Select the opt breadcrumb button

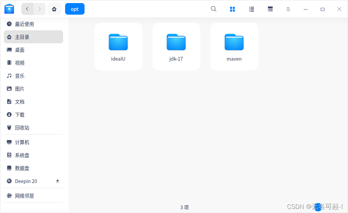pos(75,9)
